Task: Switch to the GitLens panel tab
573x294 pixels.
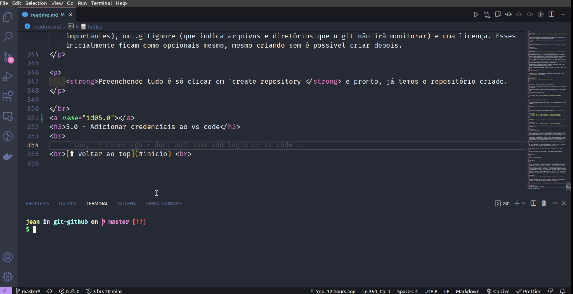Action: coord(127,203)
